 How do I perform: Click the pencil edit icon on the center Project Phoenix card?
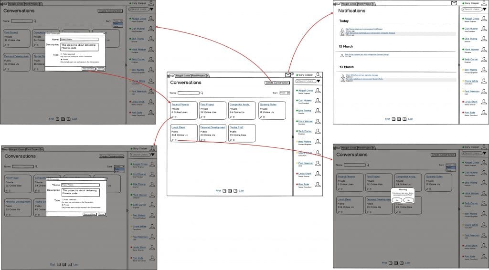point(172,117)
